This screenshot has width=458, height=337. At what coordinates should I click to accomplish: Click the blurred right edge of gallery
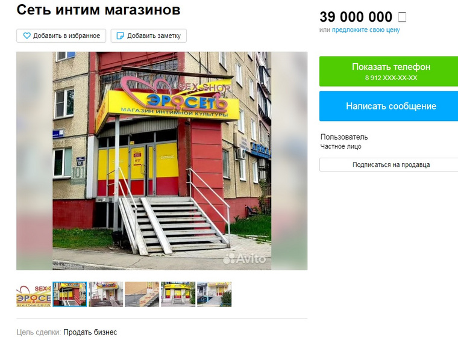[x=289, y=161]
